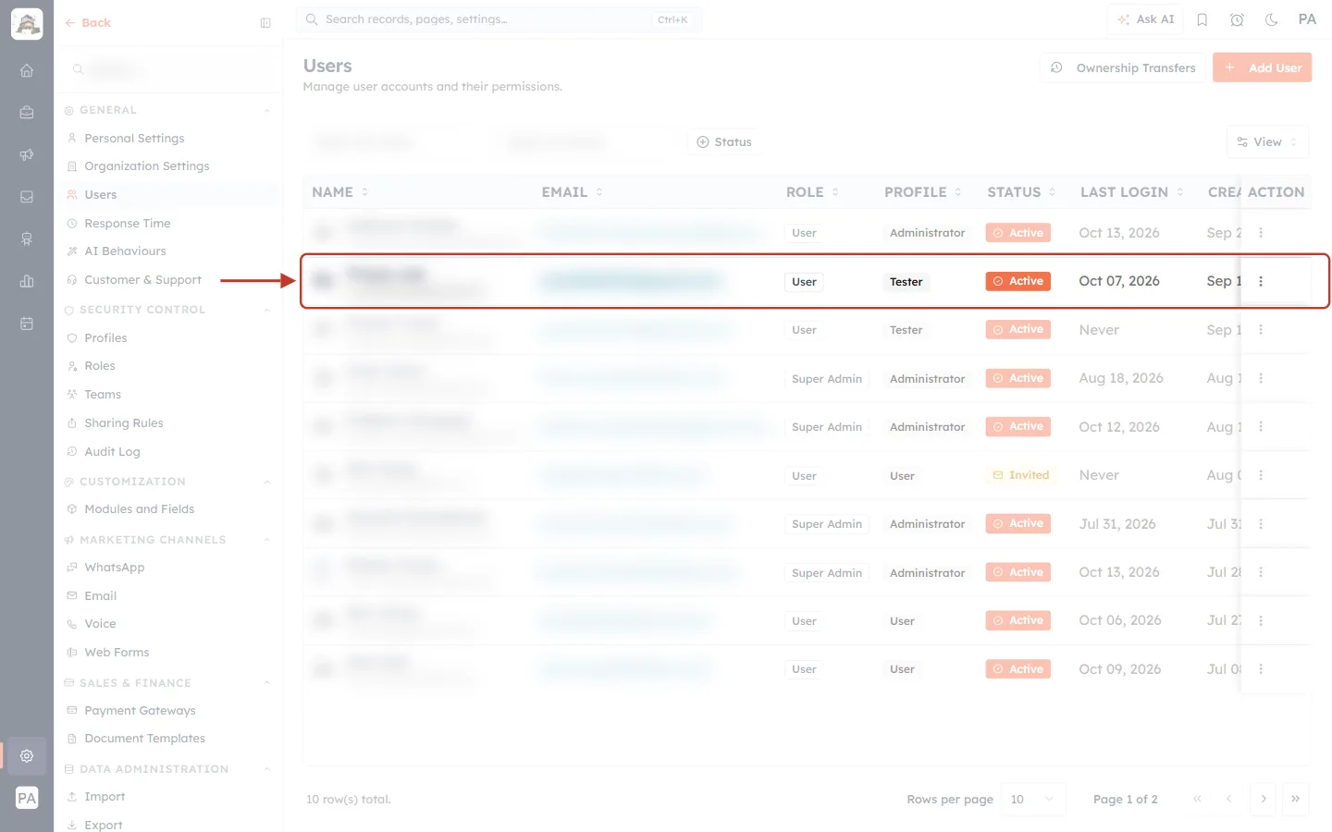1332x832 pixels.
Task: Open the action menu for the Invited user row
Action: point(1261,475)
